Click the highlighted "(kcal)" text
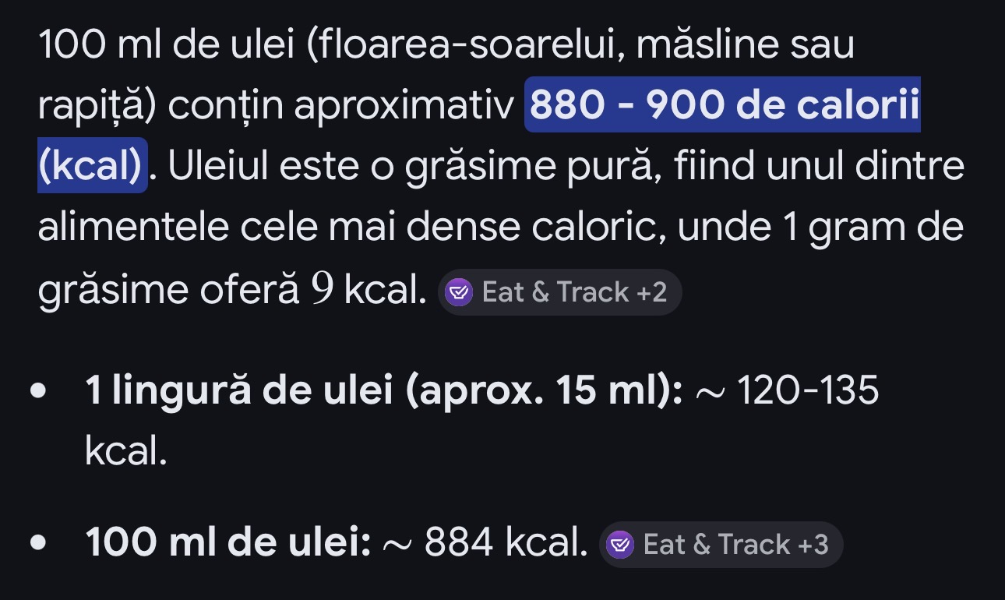The height and width of the screenshot is (600, 1005). click(92, 165)
